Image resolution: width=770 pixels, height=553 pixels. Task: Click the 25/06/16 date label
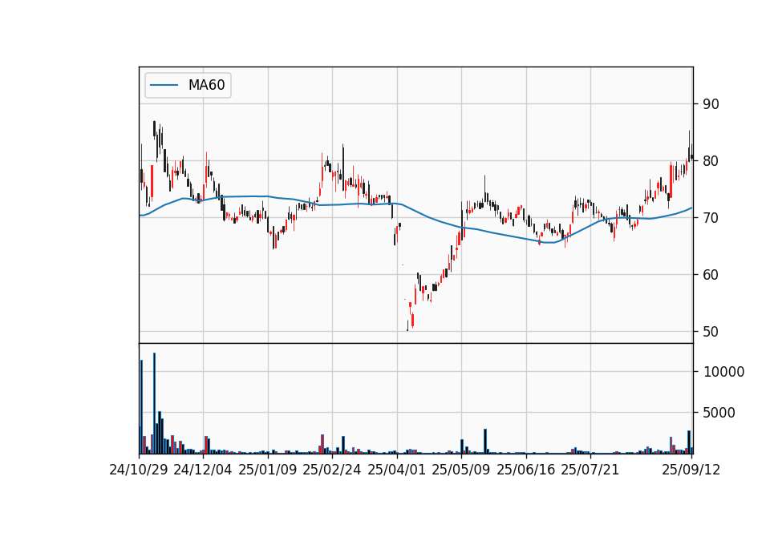526,470
